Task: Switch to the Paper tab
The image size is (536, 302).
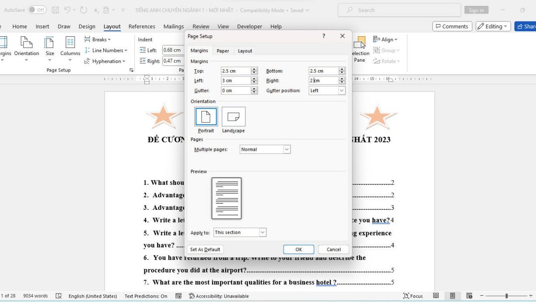Action: click(223, 51)
